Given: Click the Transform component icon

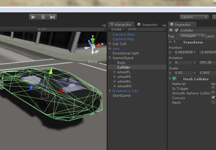Looking at the screenshot, I should coord(175,42).
